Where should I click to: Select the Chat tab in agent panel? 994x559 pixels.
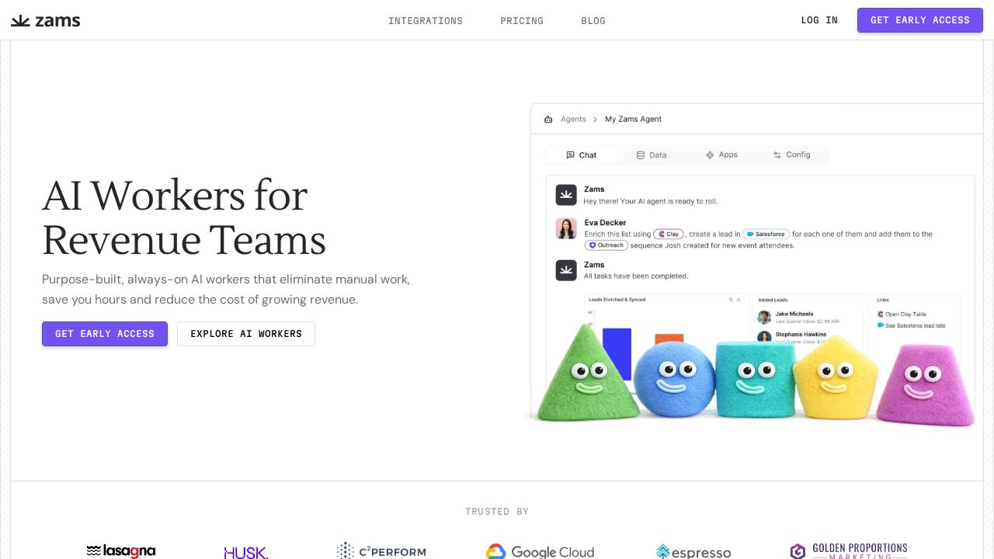tap(581, 155)
